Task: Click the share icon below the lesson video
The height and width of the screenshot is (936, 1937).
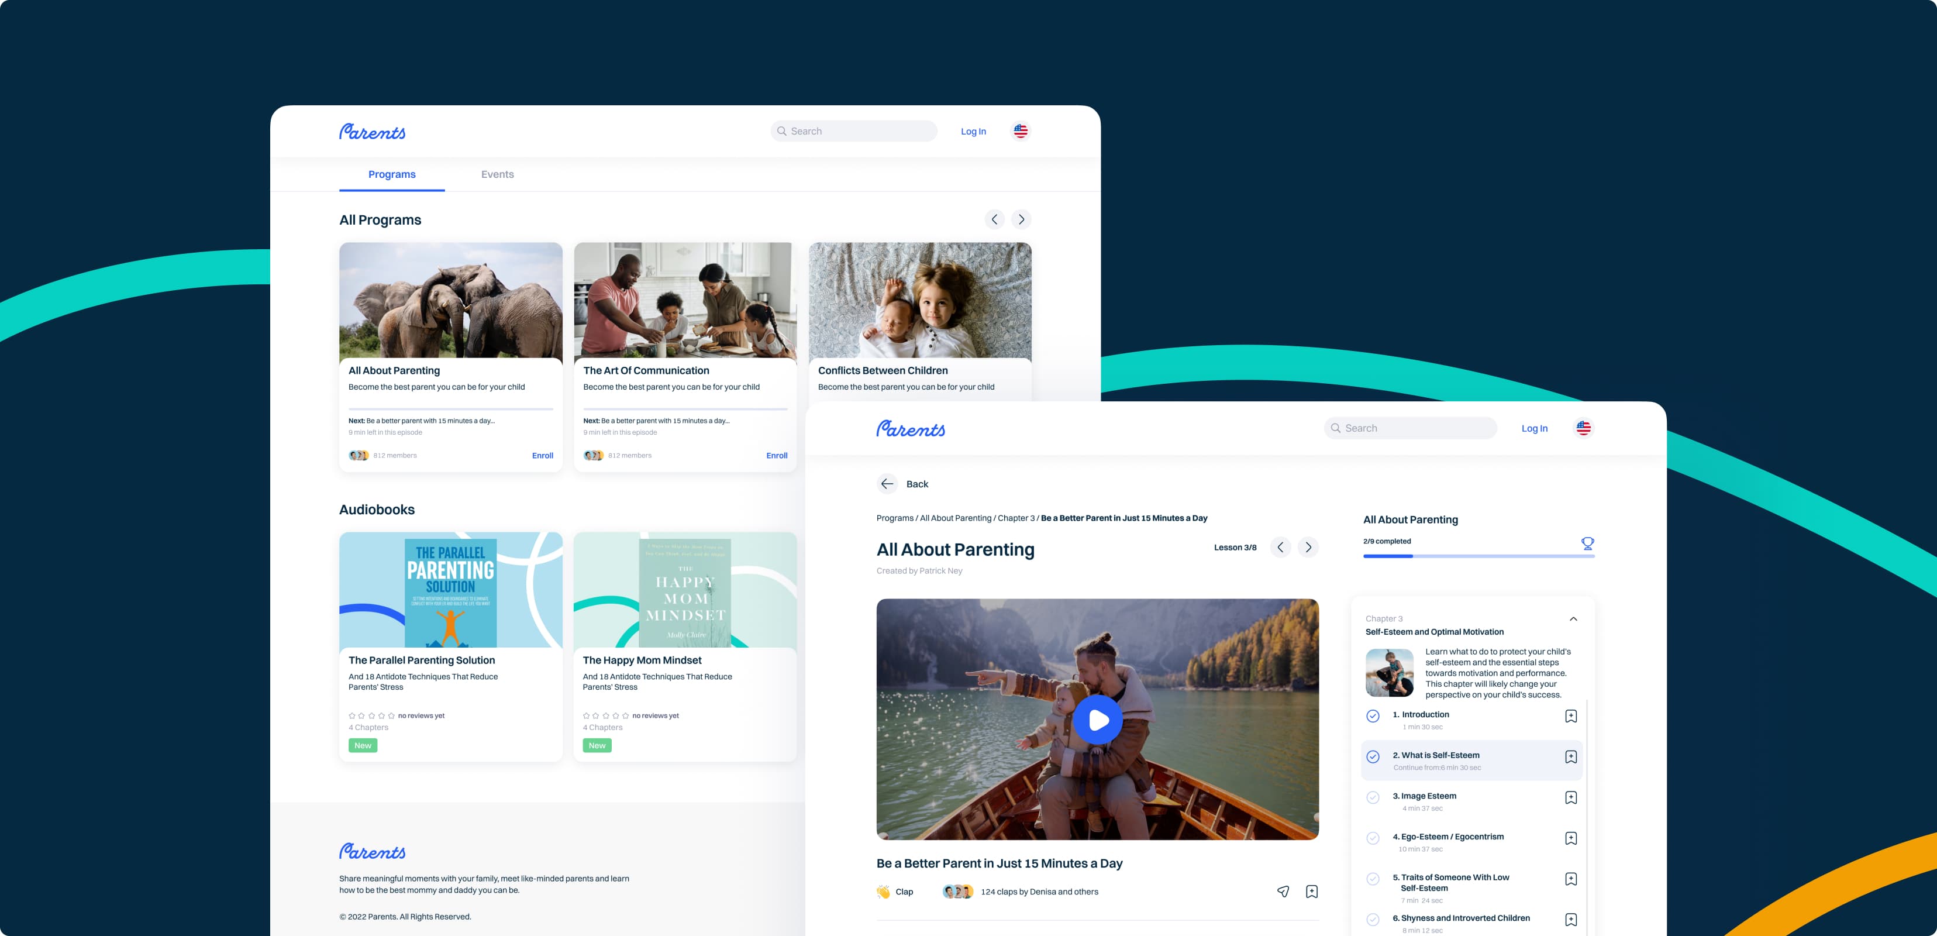Action: 1283,891
